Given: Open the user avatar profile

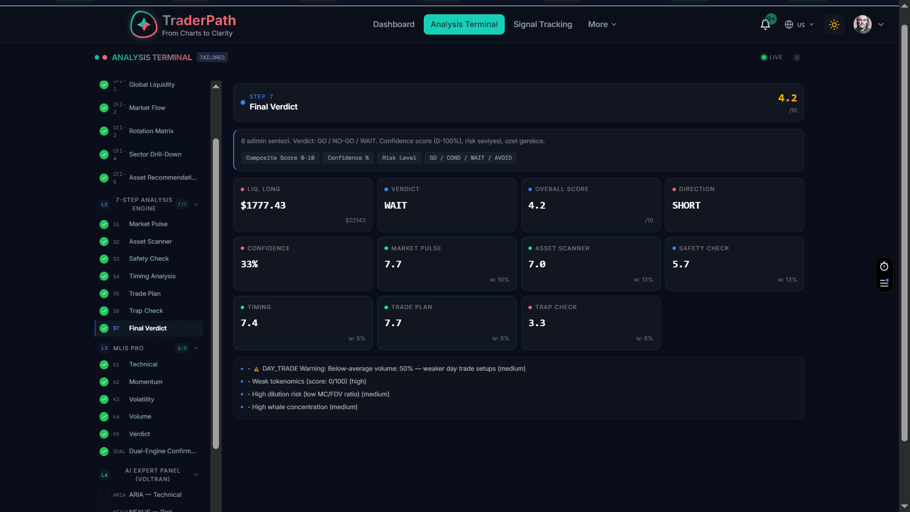Looking at the screenshot, I should click(863, 24).
